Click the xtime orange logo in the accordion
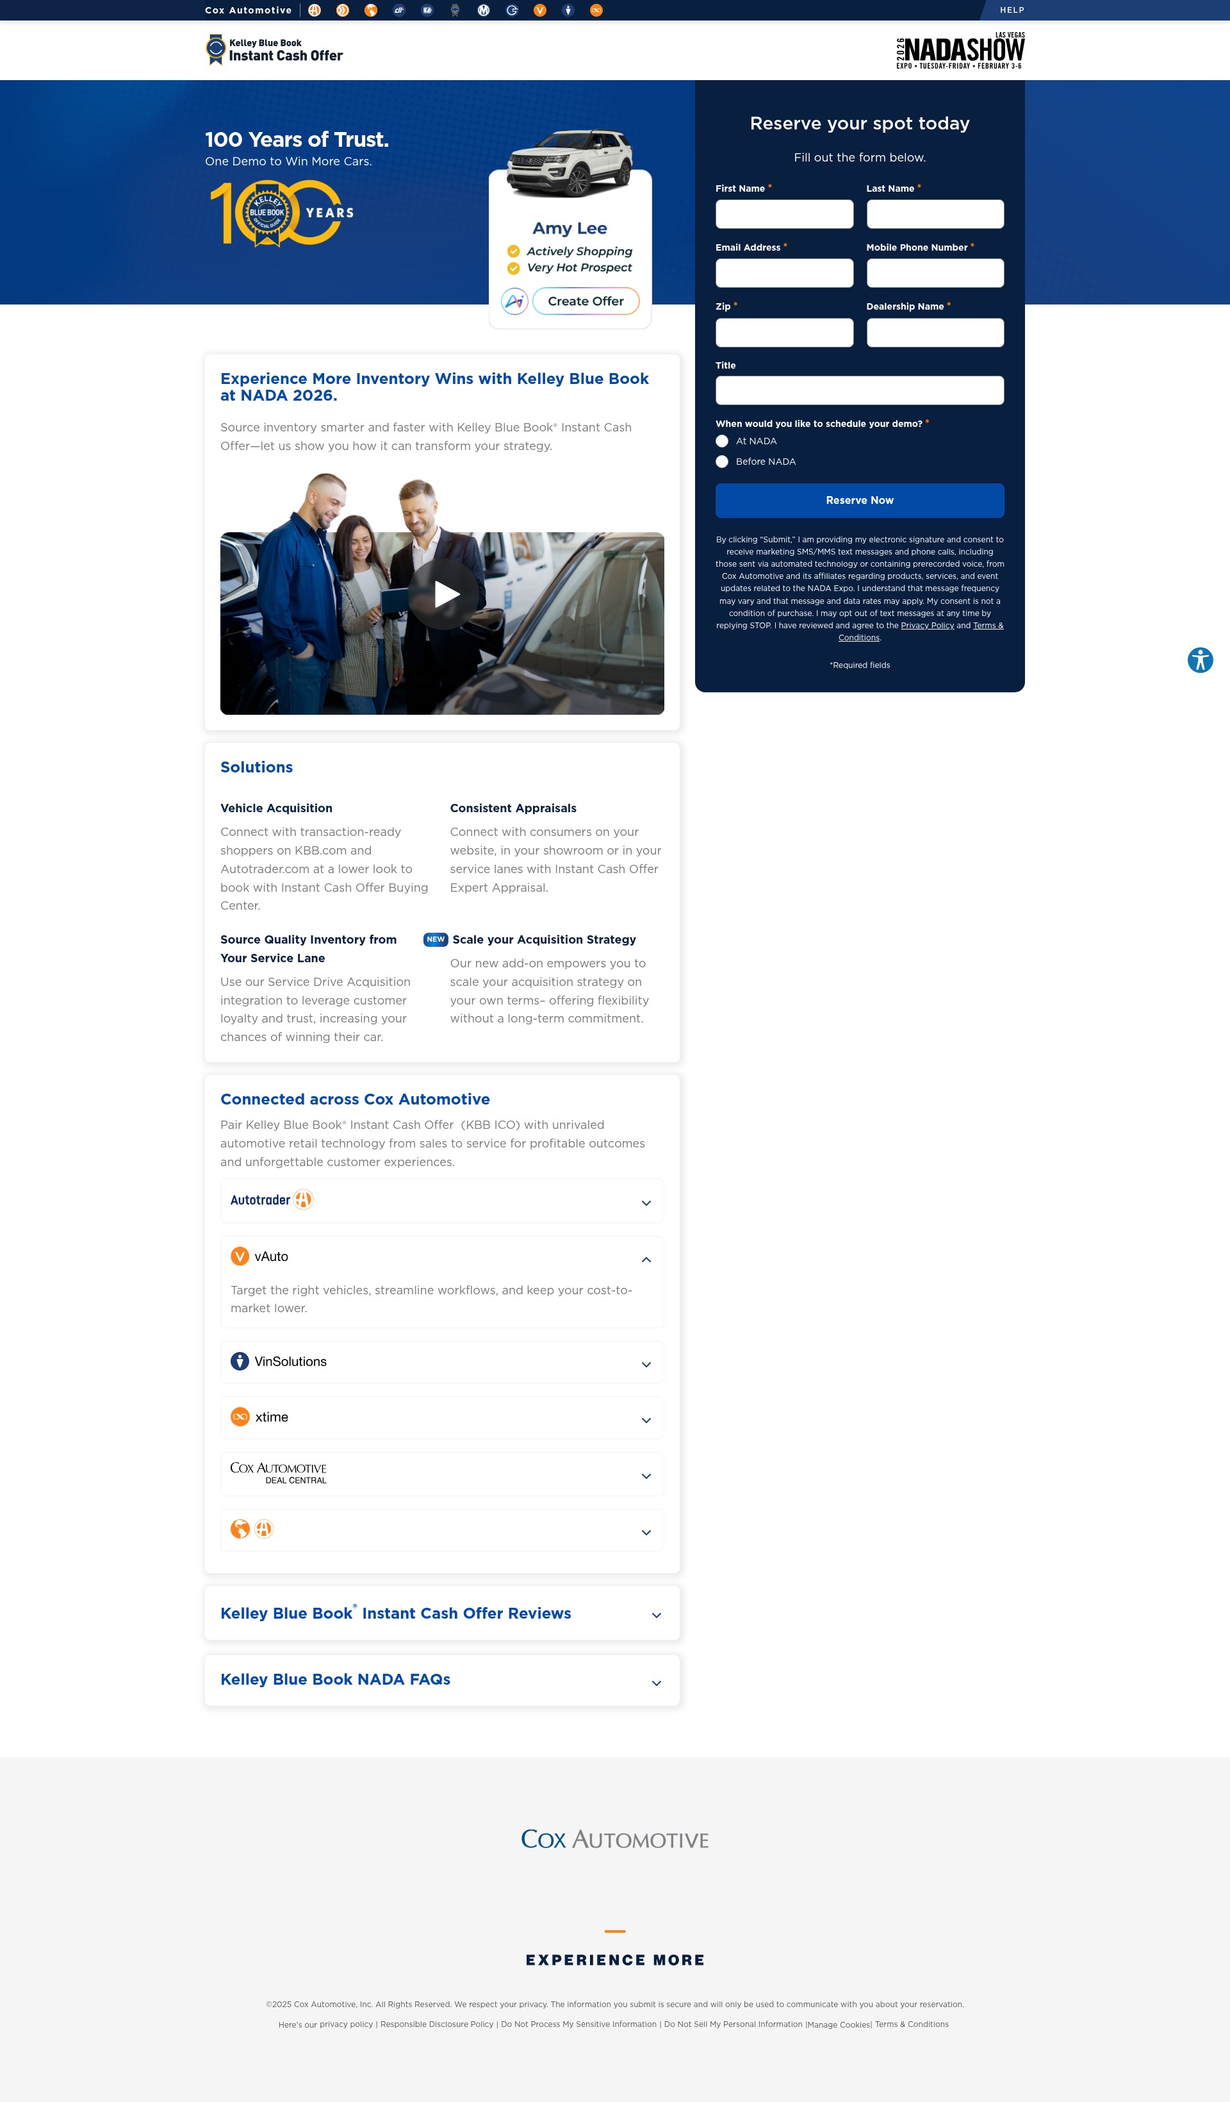Image resolution: width=1230 pixels, height=2102 pixels. (240, 1416)
